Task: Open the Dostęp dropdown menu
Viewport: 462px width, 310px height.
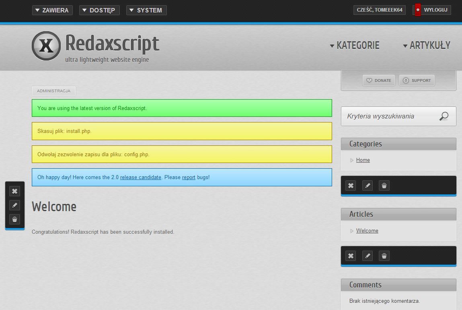Action: click(x=99, y=10)
